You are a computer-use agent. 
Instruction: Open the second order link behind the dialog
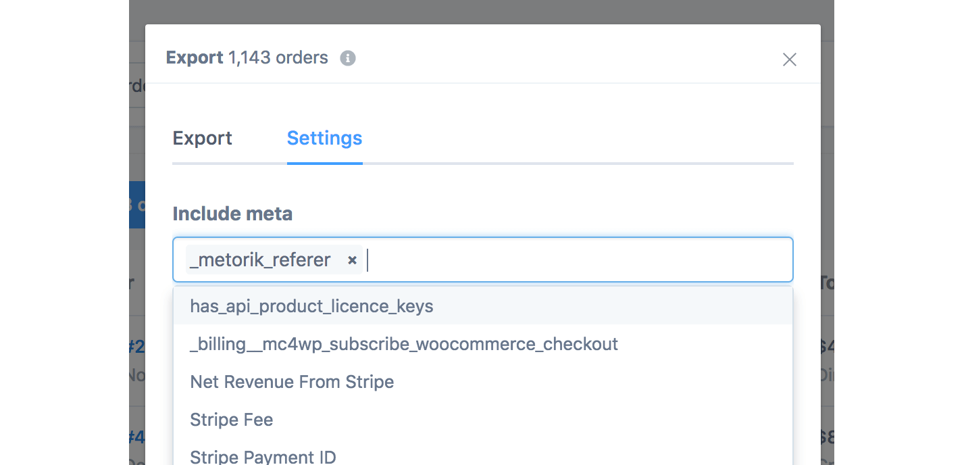coord(137,437)
